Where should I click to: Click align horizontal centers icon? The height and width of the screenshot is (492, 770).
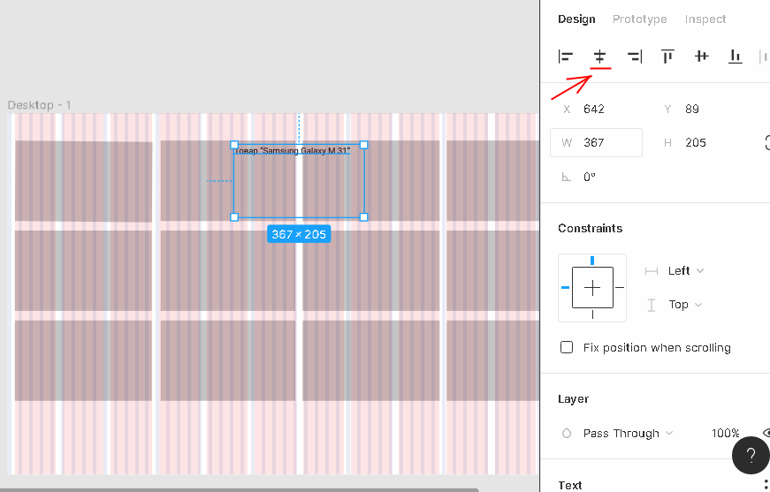point(600,57)
